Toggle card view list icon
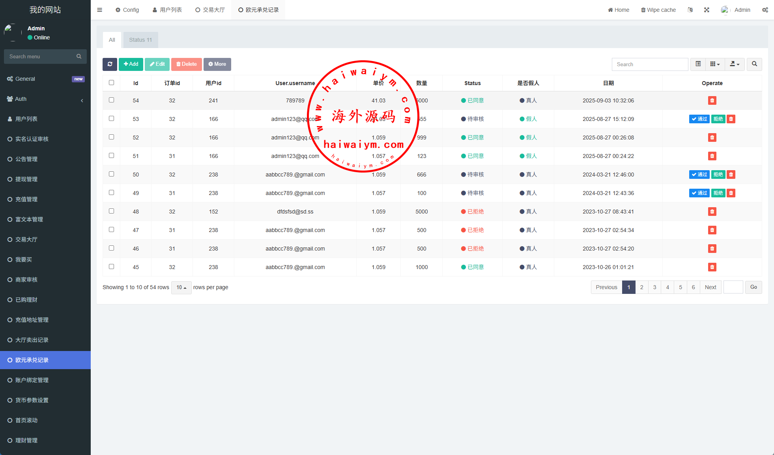The image size is (774, 455). coord(698,64)
